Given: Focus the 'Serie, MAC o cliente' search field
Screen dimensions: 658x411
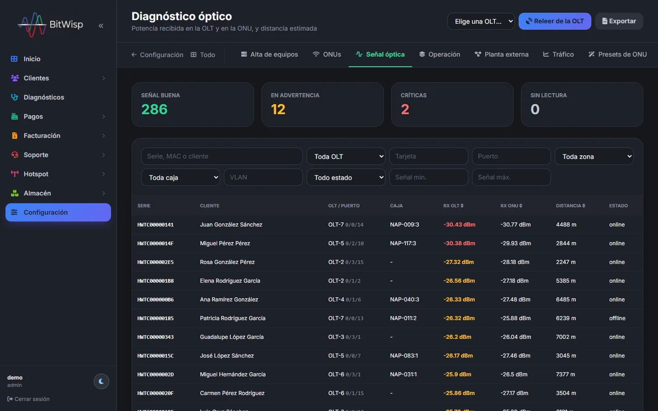Looking at the screenshot, I should (x=222, y=156).
